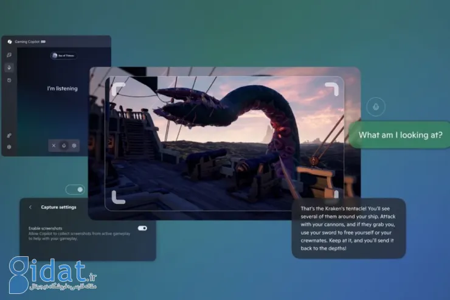Open the chat icon in Gaming Copilot sidebar

pyautogui.click(x=9, y=55)
